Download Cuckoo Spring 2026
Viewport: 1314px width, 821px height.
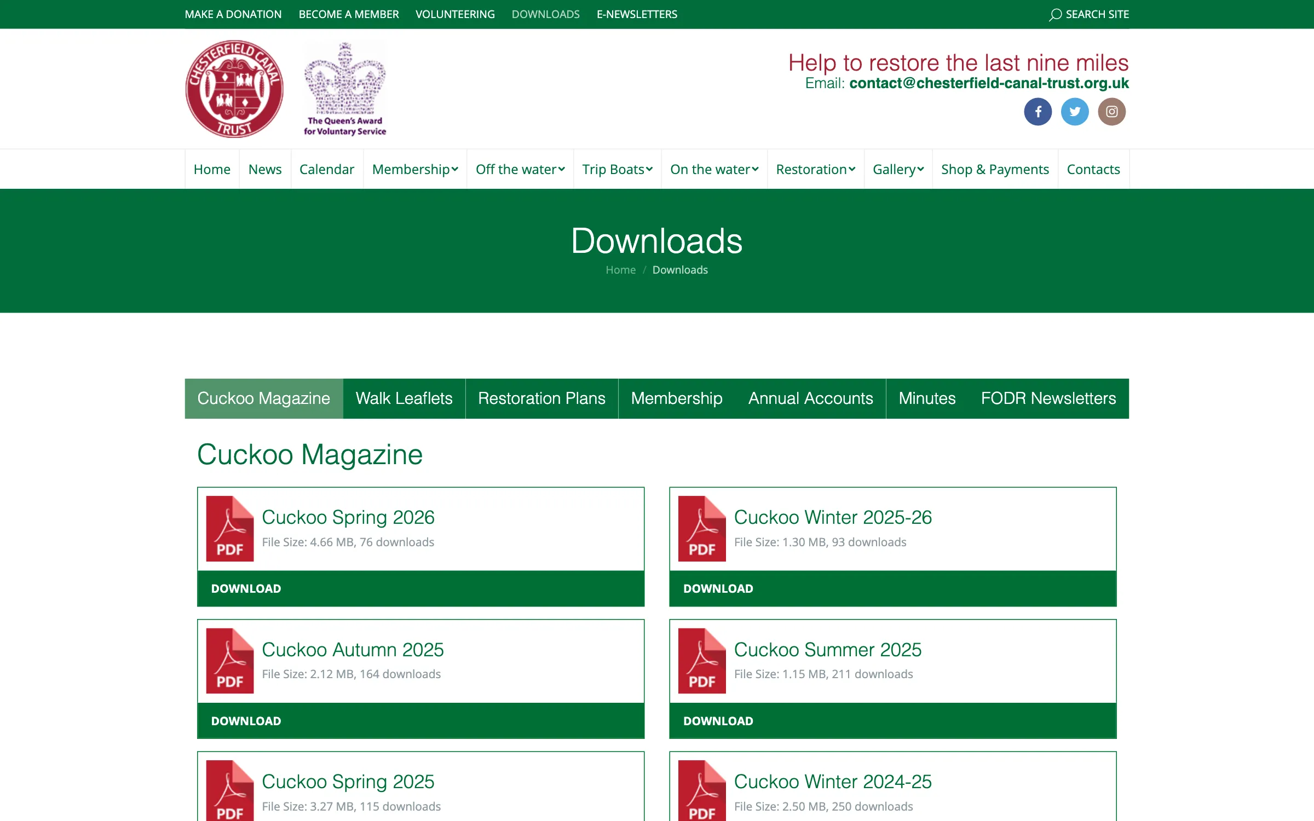coord(420,588)
